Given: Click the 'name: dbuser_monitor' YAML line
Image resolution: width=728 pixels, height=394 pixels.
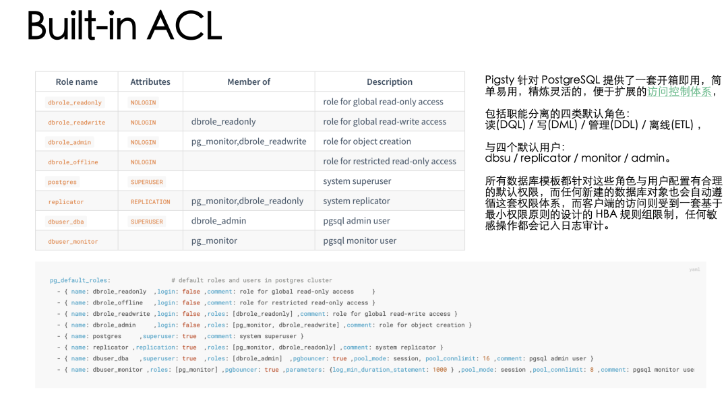Looking at the screenshot, I should coord(375,370).
